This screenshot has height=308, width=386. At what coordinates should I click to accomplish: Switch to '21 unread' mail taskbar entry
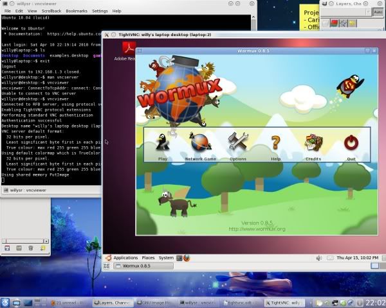[x=69, y=303]
